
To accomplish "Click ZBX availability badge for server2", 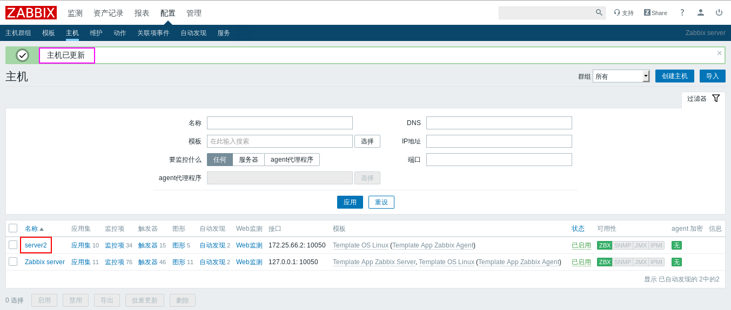I will 605,245.
